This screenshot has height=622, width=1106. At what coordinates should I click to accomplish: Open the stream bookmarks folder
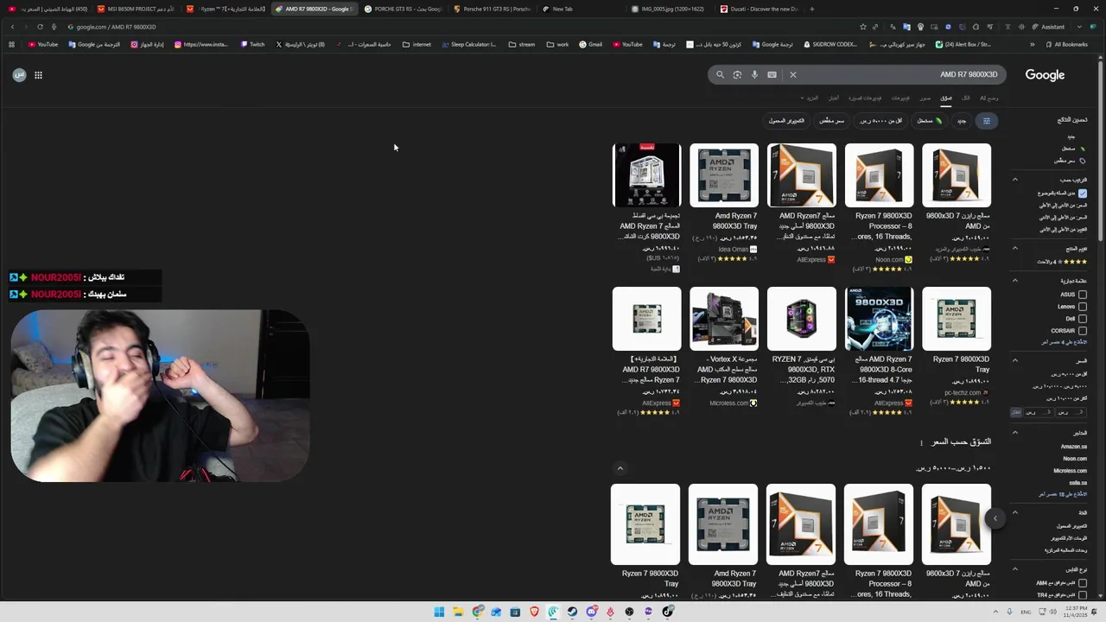(x=522, y=44)
